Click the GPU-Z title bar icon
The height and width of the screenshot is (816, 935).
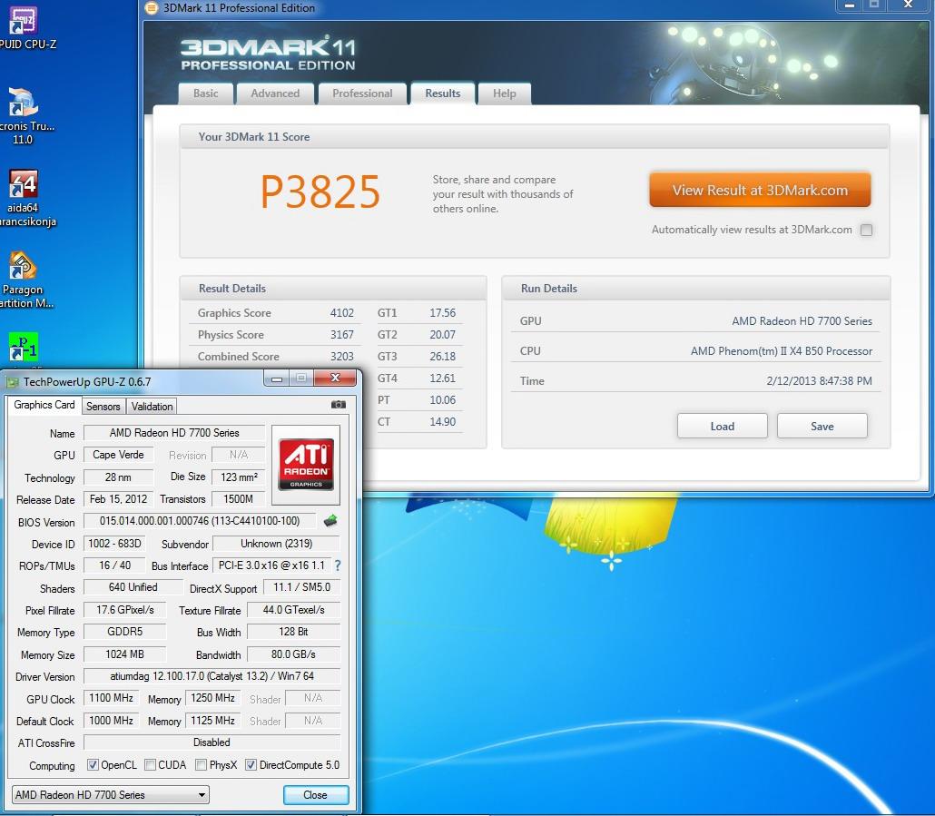click(x=13, y=381)
